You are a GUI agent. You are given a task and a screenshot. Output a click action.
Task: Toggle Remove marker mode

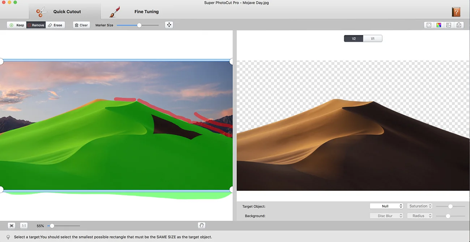(x=35, y=25)
